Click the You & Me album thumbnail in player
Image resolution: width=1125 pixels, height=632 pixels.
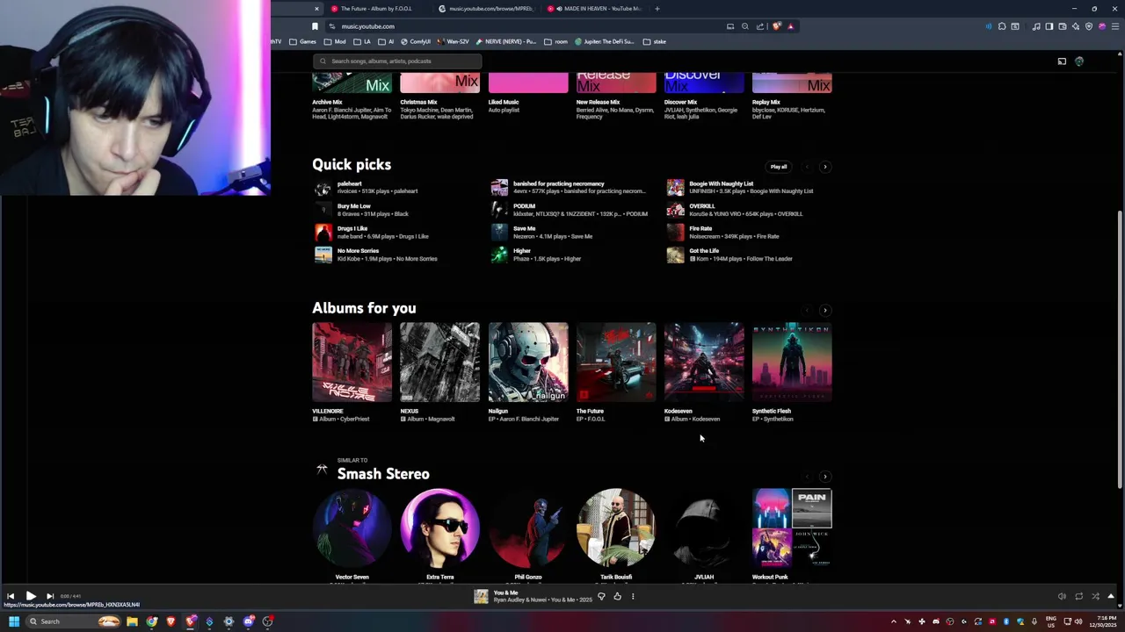coord(481,596)
